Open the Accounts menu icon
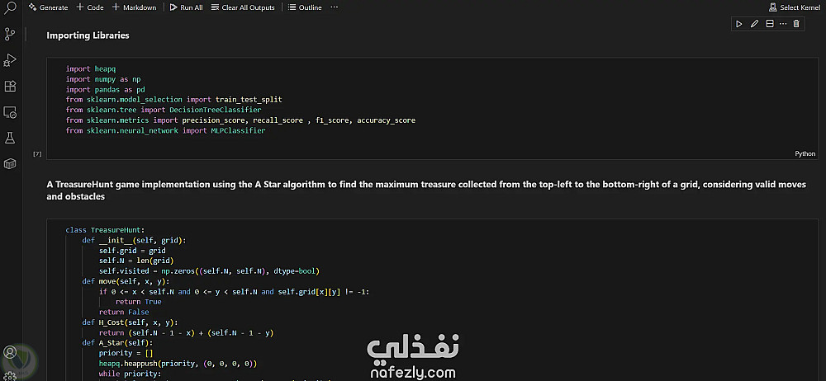This screenshot has width=826, height=381. (10, 352)
